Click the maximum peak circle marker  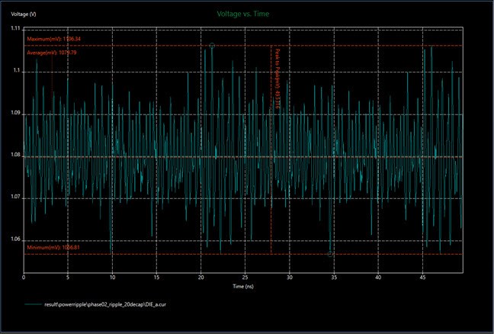click(x=212, y=47)
